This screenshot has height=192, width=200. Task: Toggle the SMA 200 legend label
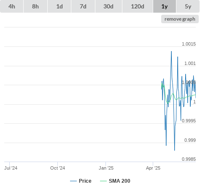click(x=119, y=181)
